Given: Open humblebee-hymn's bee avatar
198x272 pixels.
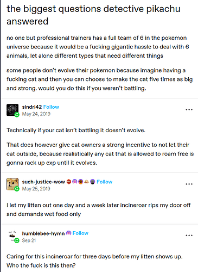Looking at the screenshot, I should point(12,236).
